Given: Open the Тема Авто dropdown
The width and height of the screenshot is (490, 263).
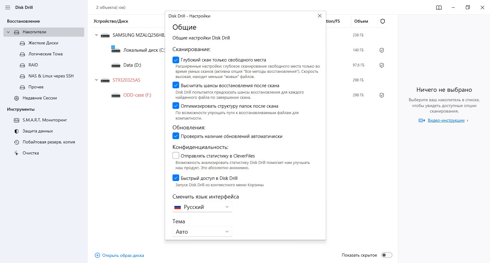Looking at the screenshot, I should tap(202, 232).
